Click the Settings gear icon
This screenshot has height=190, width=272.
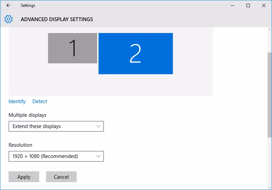pos(9,19)
